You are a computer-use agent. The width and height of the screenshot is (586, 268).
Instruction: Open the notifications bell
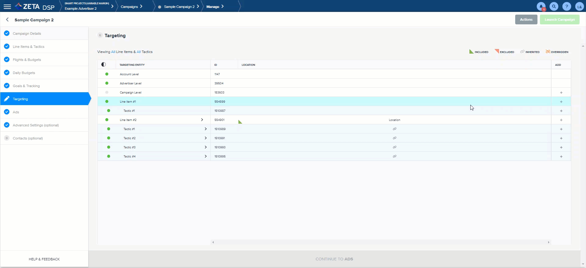[x=541, y=6]
